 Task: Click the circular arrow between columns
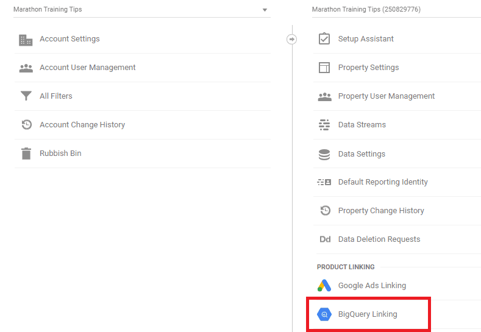click(291, 39)
